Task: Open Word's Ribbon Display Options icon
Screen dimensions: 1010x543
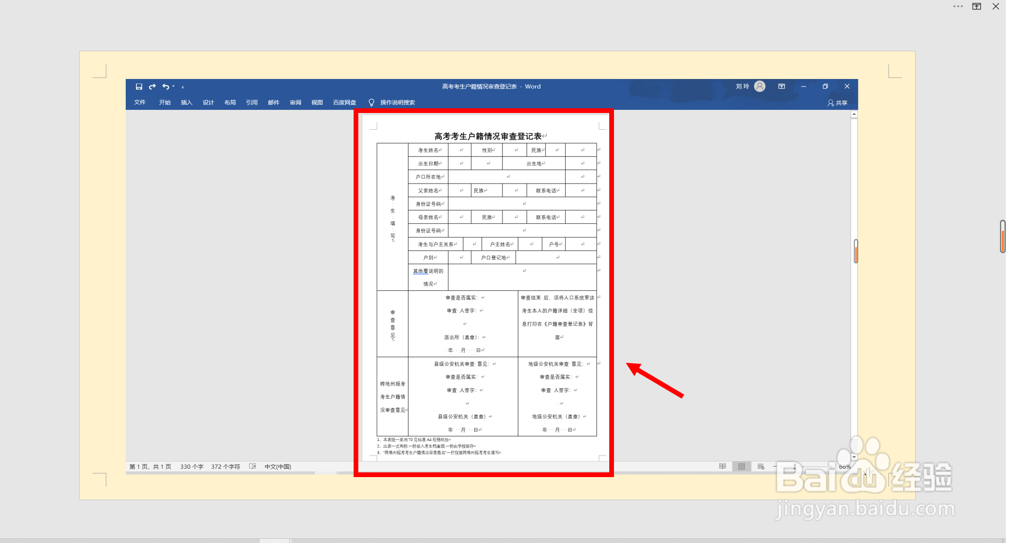Action: coord(782,86)
